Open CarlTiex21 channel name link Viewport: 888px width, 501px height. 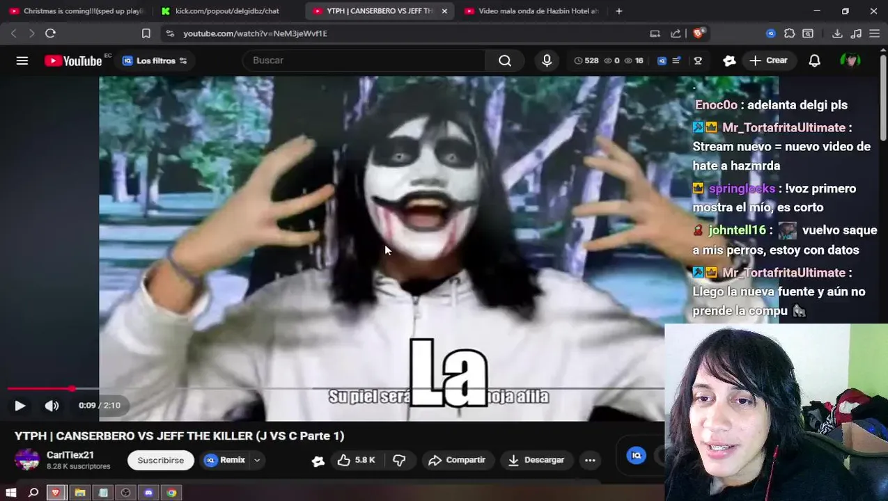[x=70, y=455]
